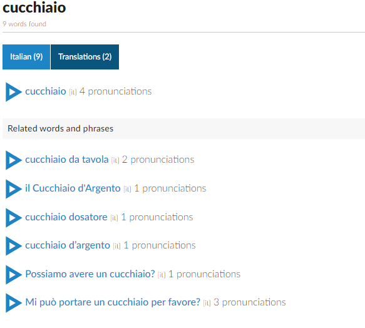This screenshot has height=328, width=365.
Task: Open the cucchiaio dosatore link
Action: [x=66, y=217]
